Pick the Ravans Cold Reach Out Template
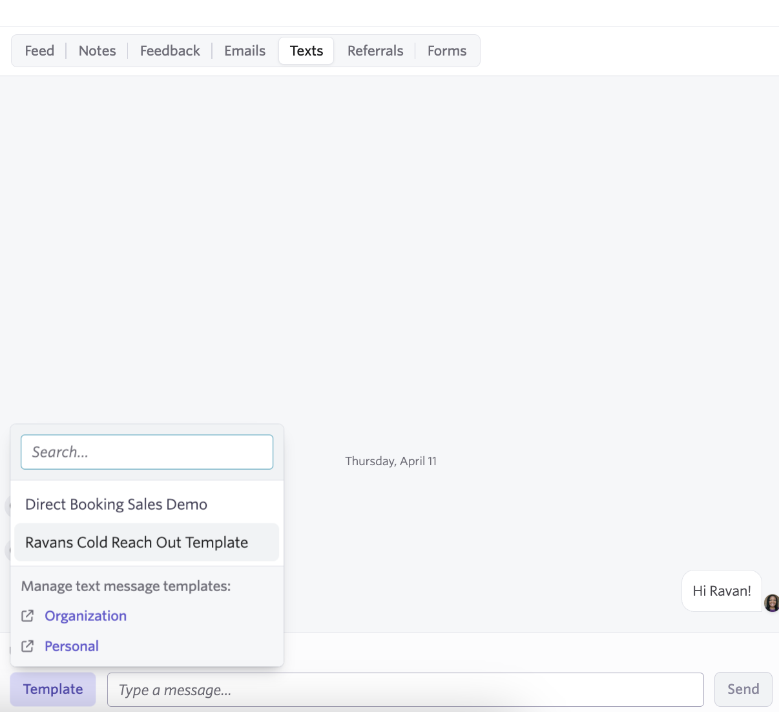 (x=147, y=543)
